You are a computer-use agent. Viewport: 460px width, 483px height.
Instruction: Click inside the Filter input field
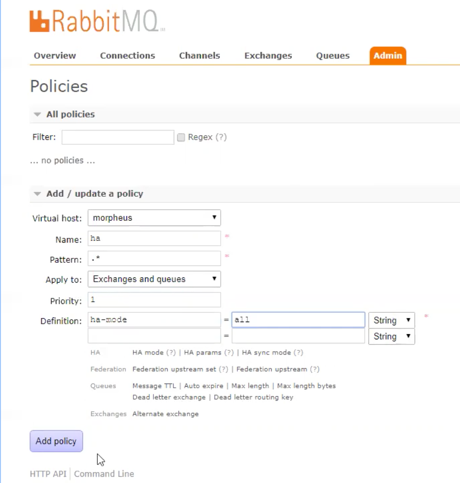point(117,137)
